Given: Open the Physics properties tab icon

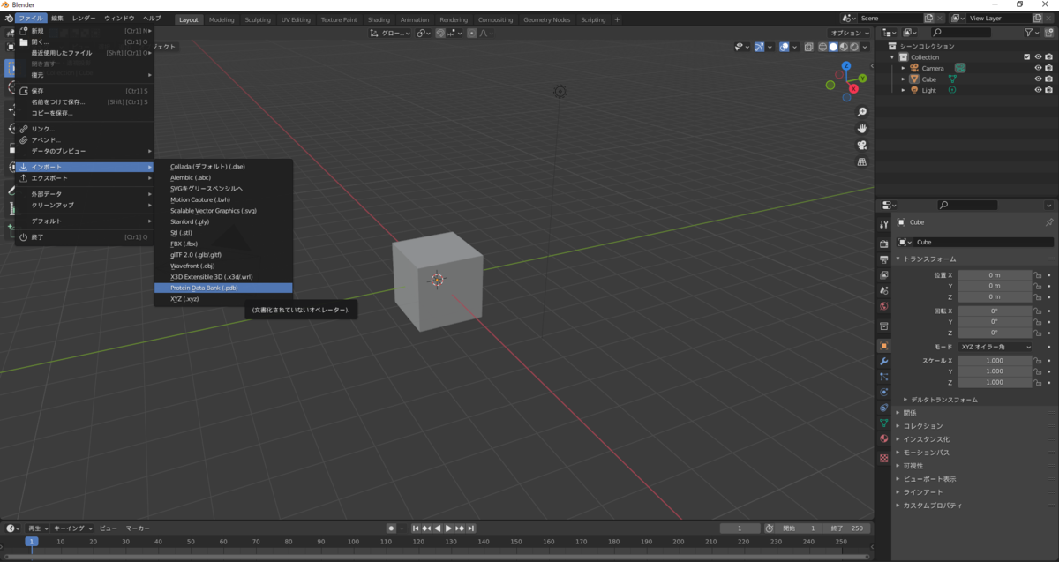Looking at the screenshot, I should (883, 392).
